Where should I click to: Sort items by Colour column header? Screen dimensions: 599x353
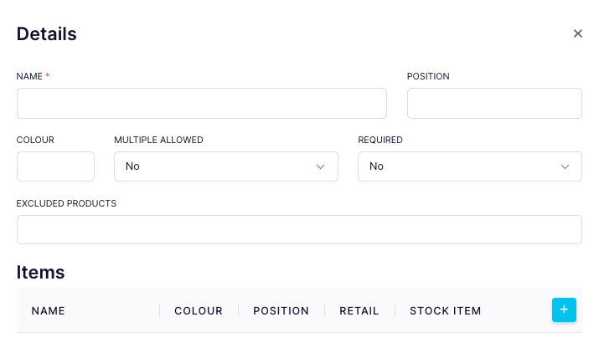tap(199, 310)
